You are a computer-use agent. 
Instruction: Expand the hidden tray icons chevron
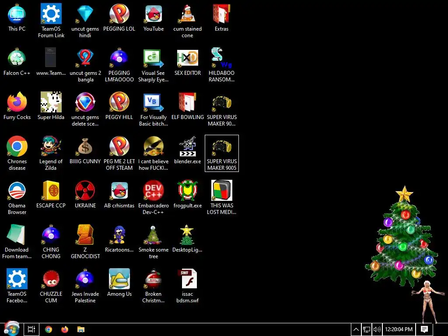click(x=356, y=329)
